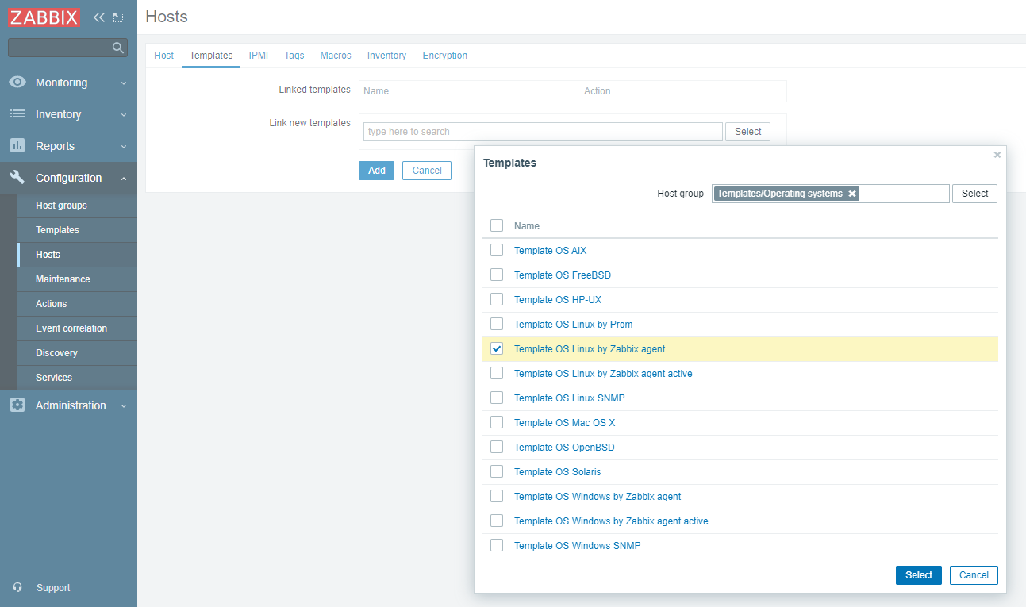
Task: Confirm with blue Select button in popup
Action: click(919, 575)
